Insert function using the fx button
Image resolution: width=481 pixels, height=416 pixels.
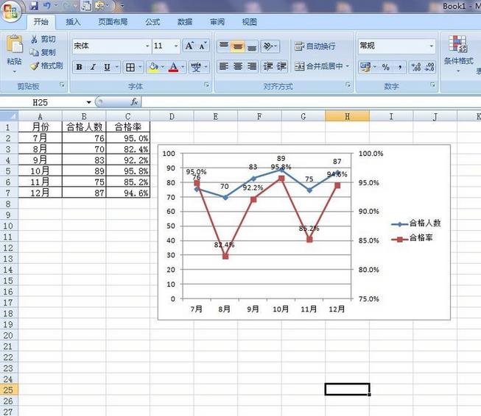coord(134,102)
